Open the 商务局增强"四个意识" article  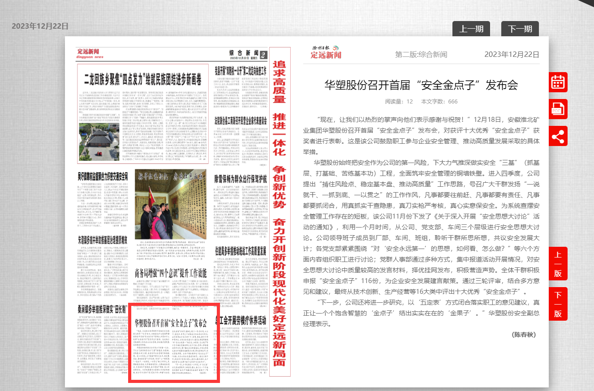tap(171, 273)
